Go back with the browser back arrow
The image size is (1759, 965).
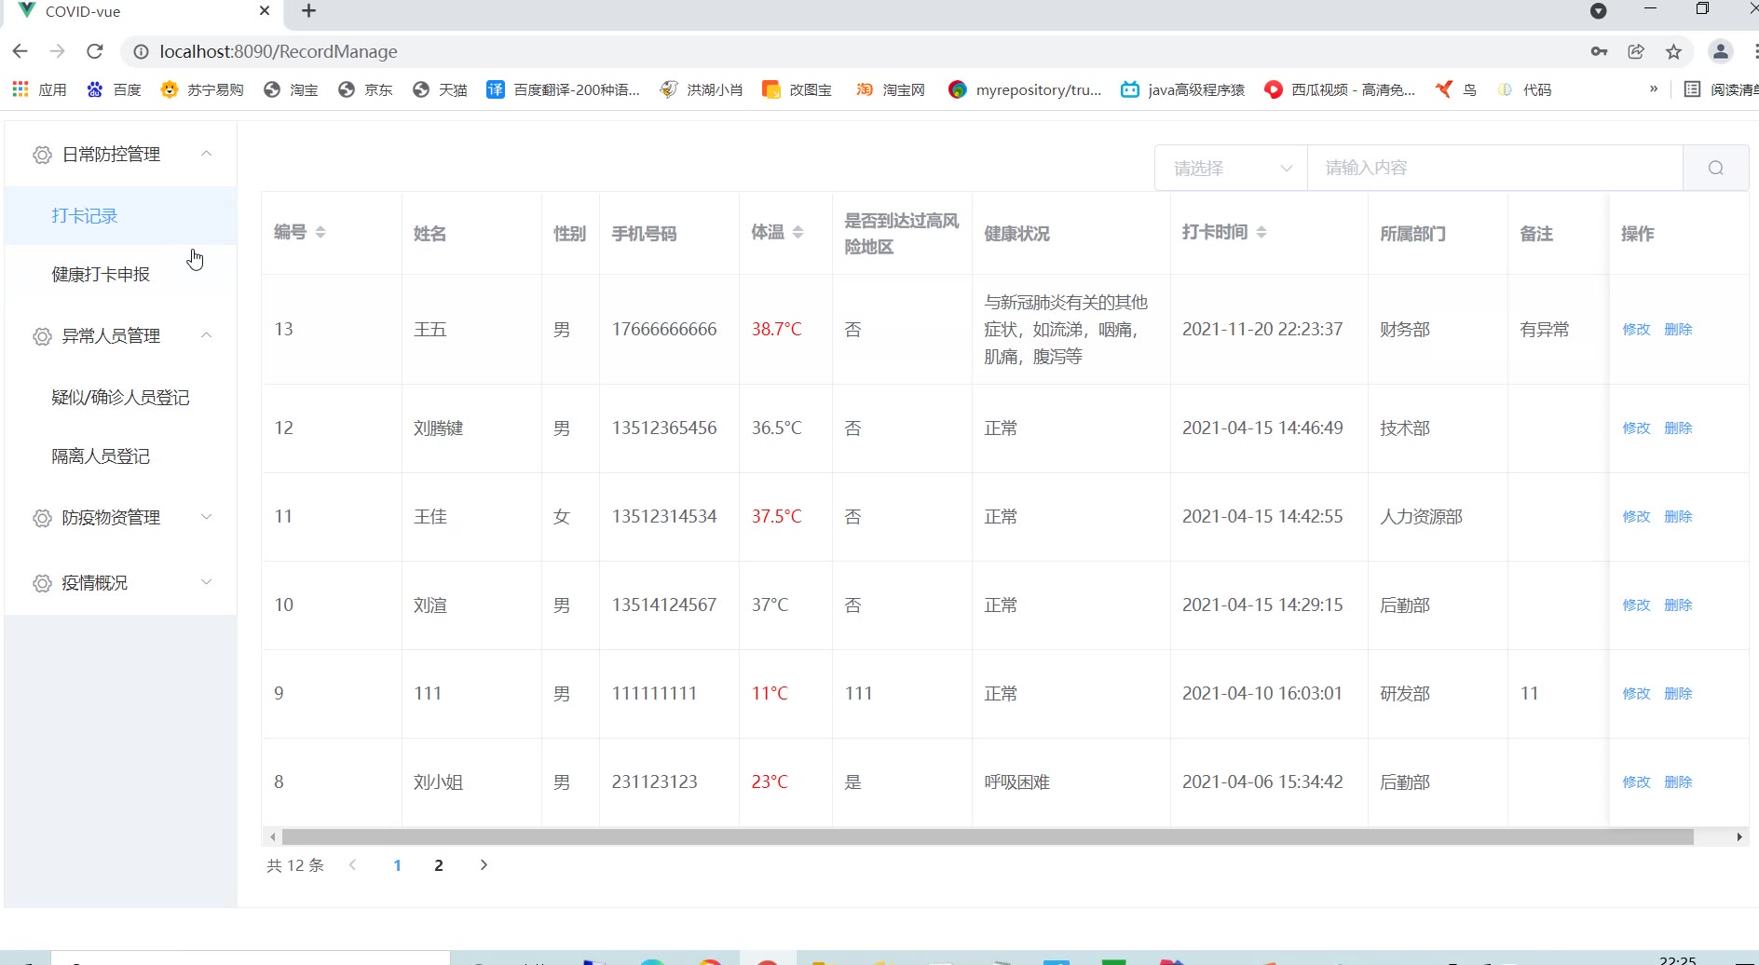(x=20, y=51)
